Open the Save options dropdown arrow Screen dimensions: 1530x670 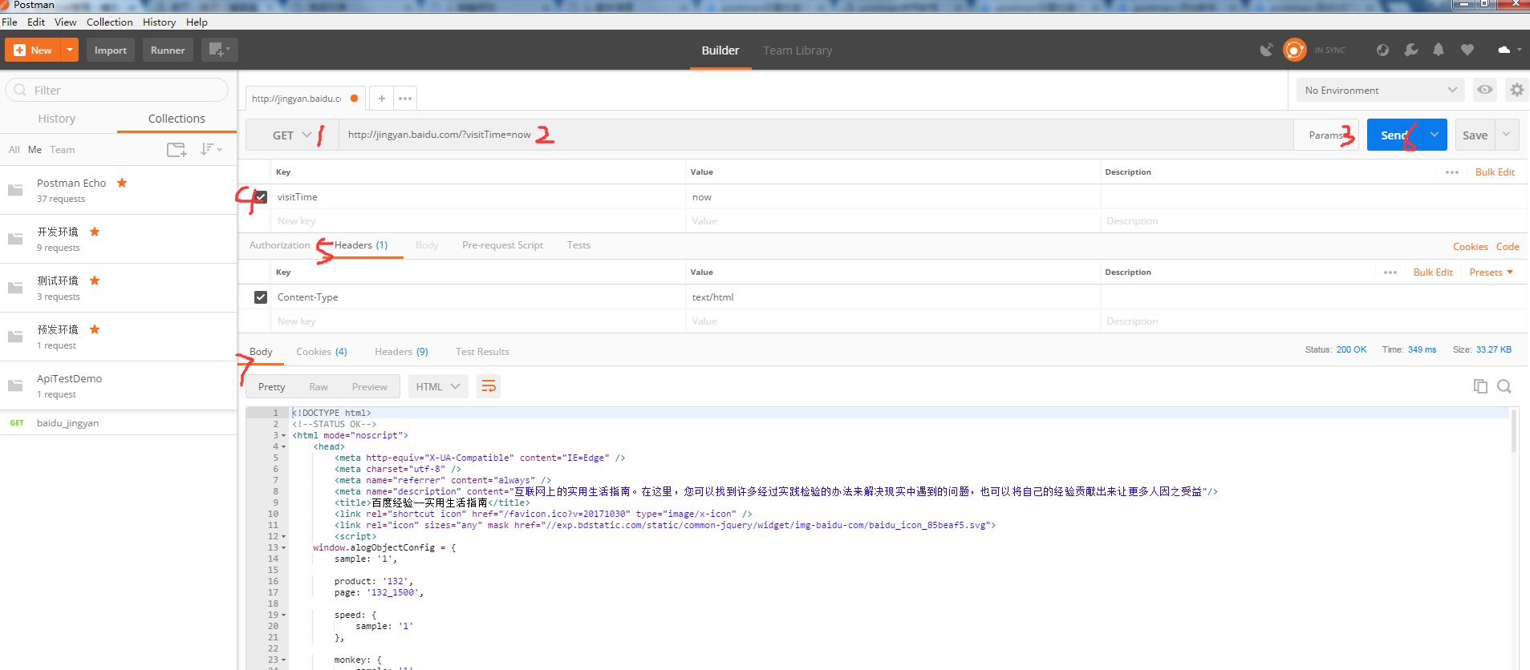[x=1507, y=135]
